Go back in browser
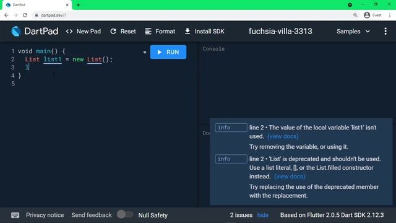This screenshot has width=396, height=223. point(6,15)
